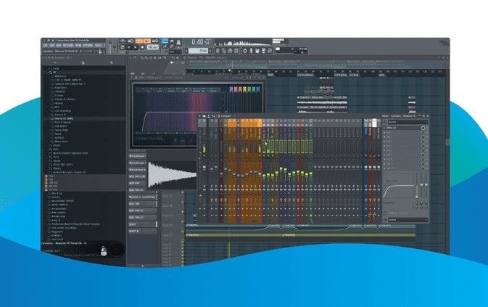Select "reverse FX TONAL" folder in browser
Image resolution: width=488 pixels, height=307 pixels.
tap(64, 118)
